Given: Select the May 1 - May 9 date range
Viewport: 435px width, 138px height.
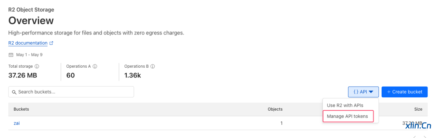Looking at the screenshot, I should point(29,54).
